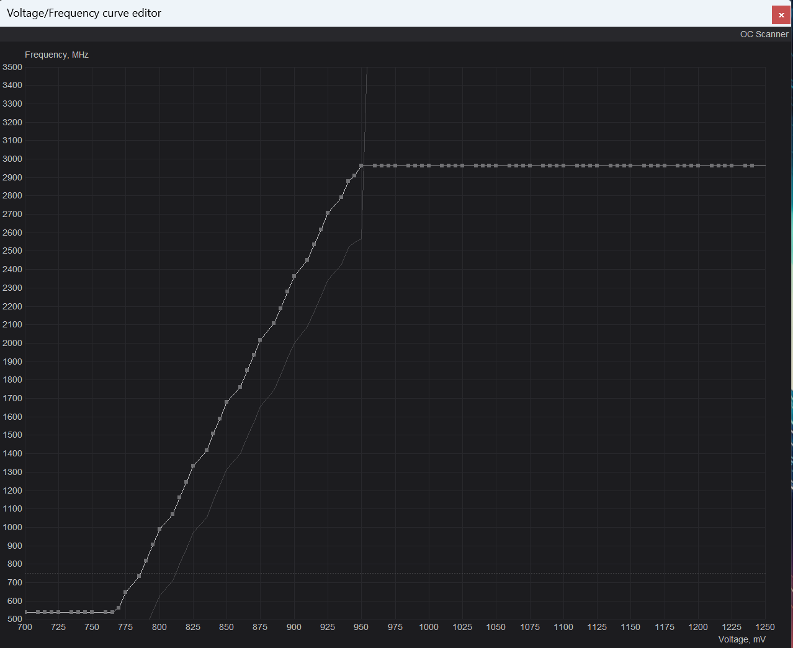Screen dimensions: 793x648
Task: Select the flat-line point at 1000 mV
Action: (429, 166)
